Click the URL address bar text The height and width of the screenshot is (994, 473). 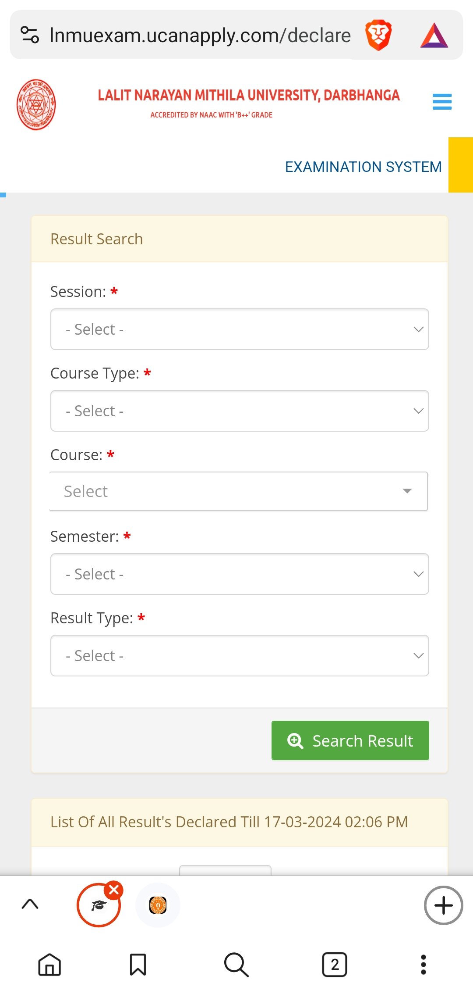200,36
